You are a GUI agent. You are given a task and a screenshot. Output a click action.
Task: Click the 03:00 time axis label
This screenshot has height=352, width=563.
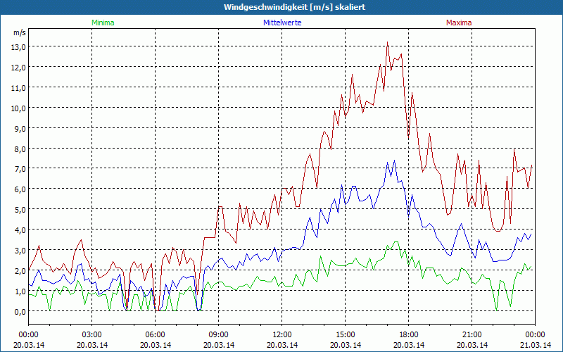[92, 334]
